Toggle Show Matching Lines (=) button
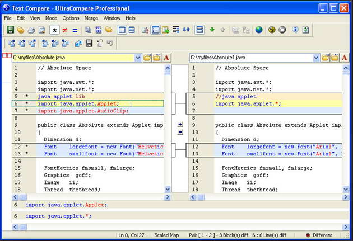This screenshot has width=353, height=241. click(x=75, y=30)
